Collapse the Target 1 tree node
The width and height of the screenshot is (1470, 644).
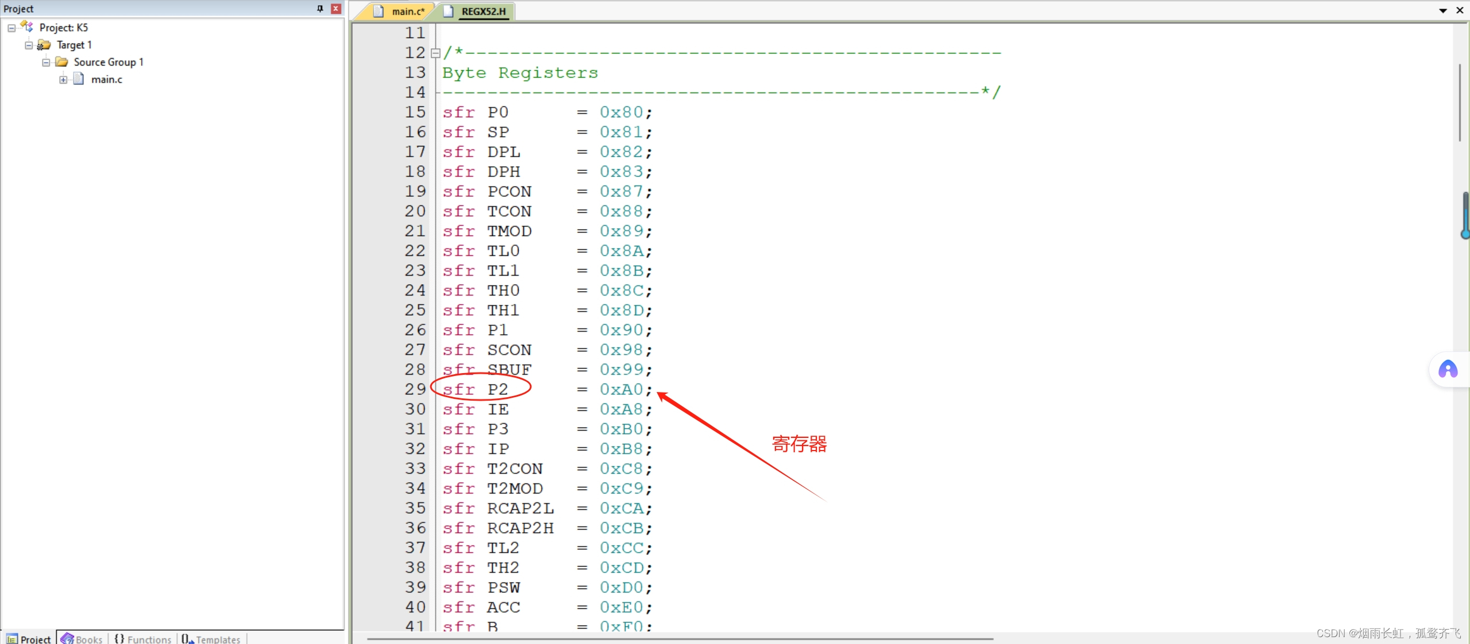point(29,45)
